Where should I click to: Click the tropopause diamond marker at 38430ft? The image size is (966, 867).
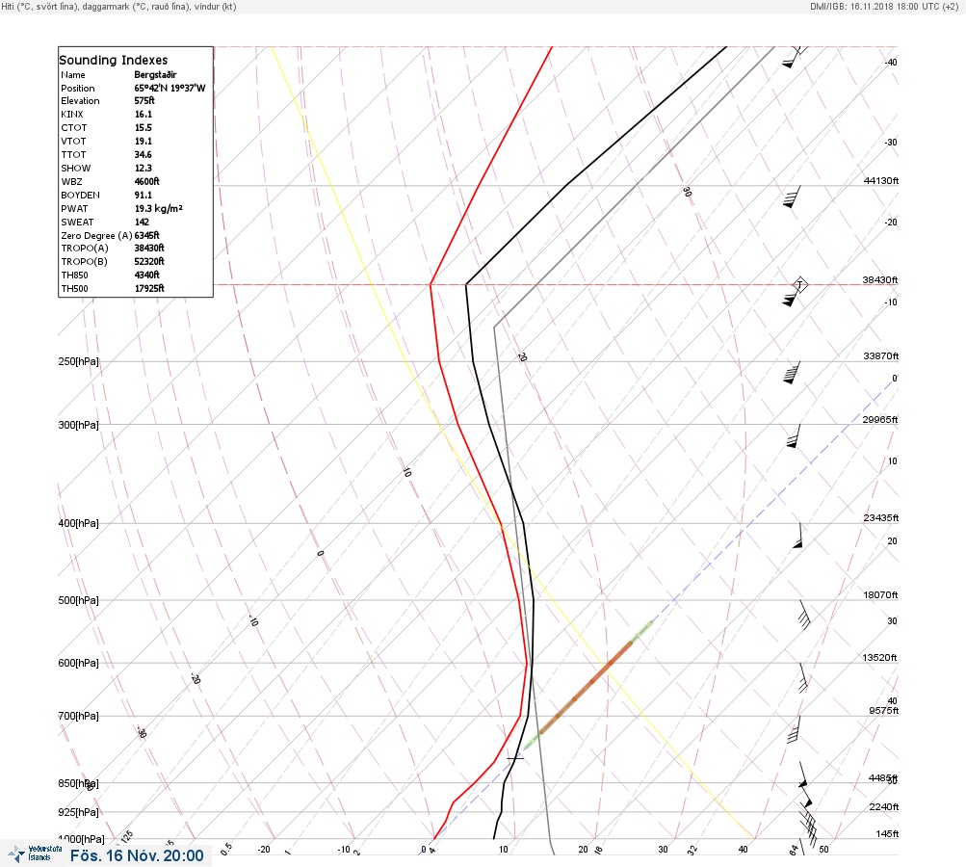(799, 285)
